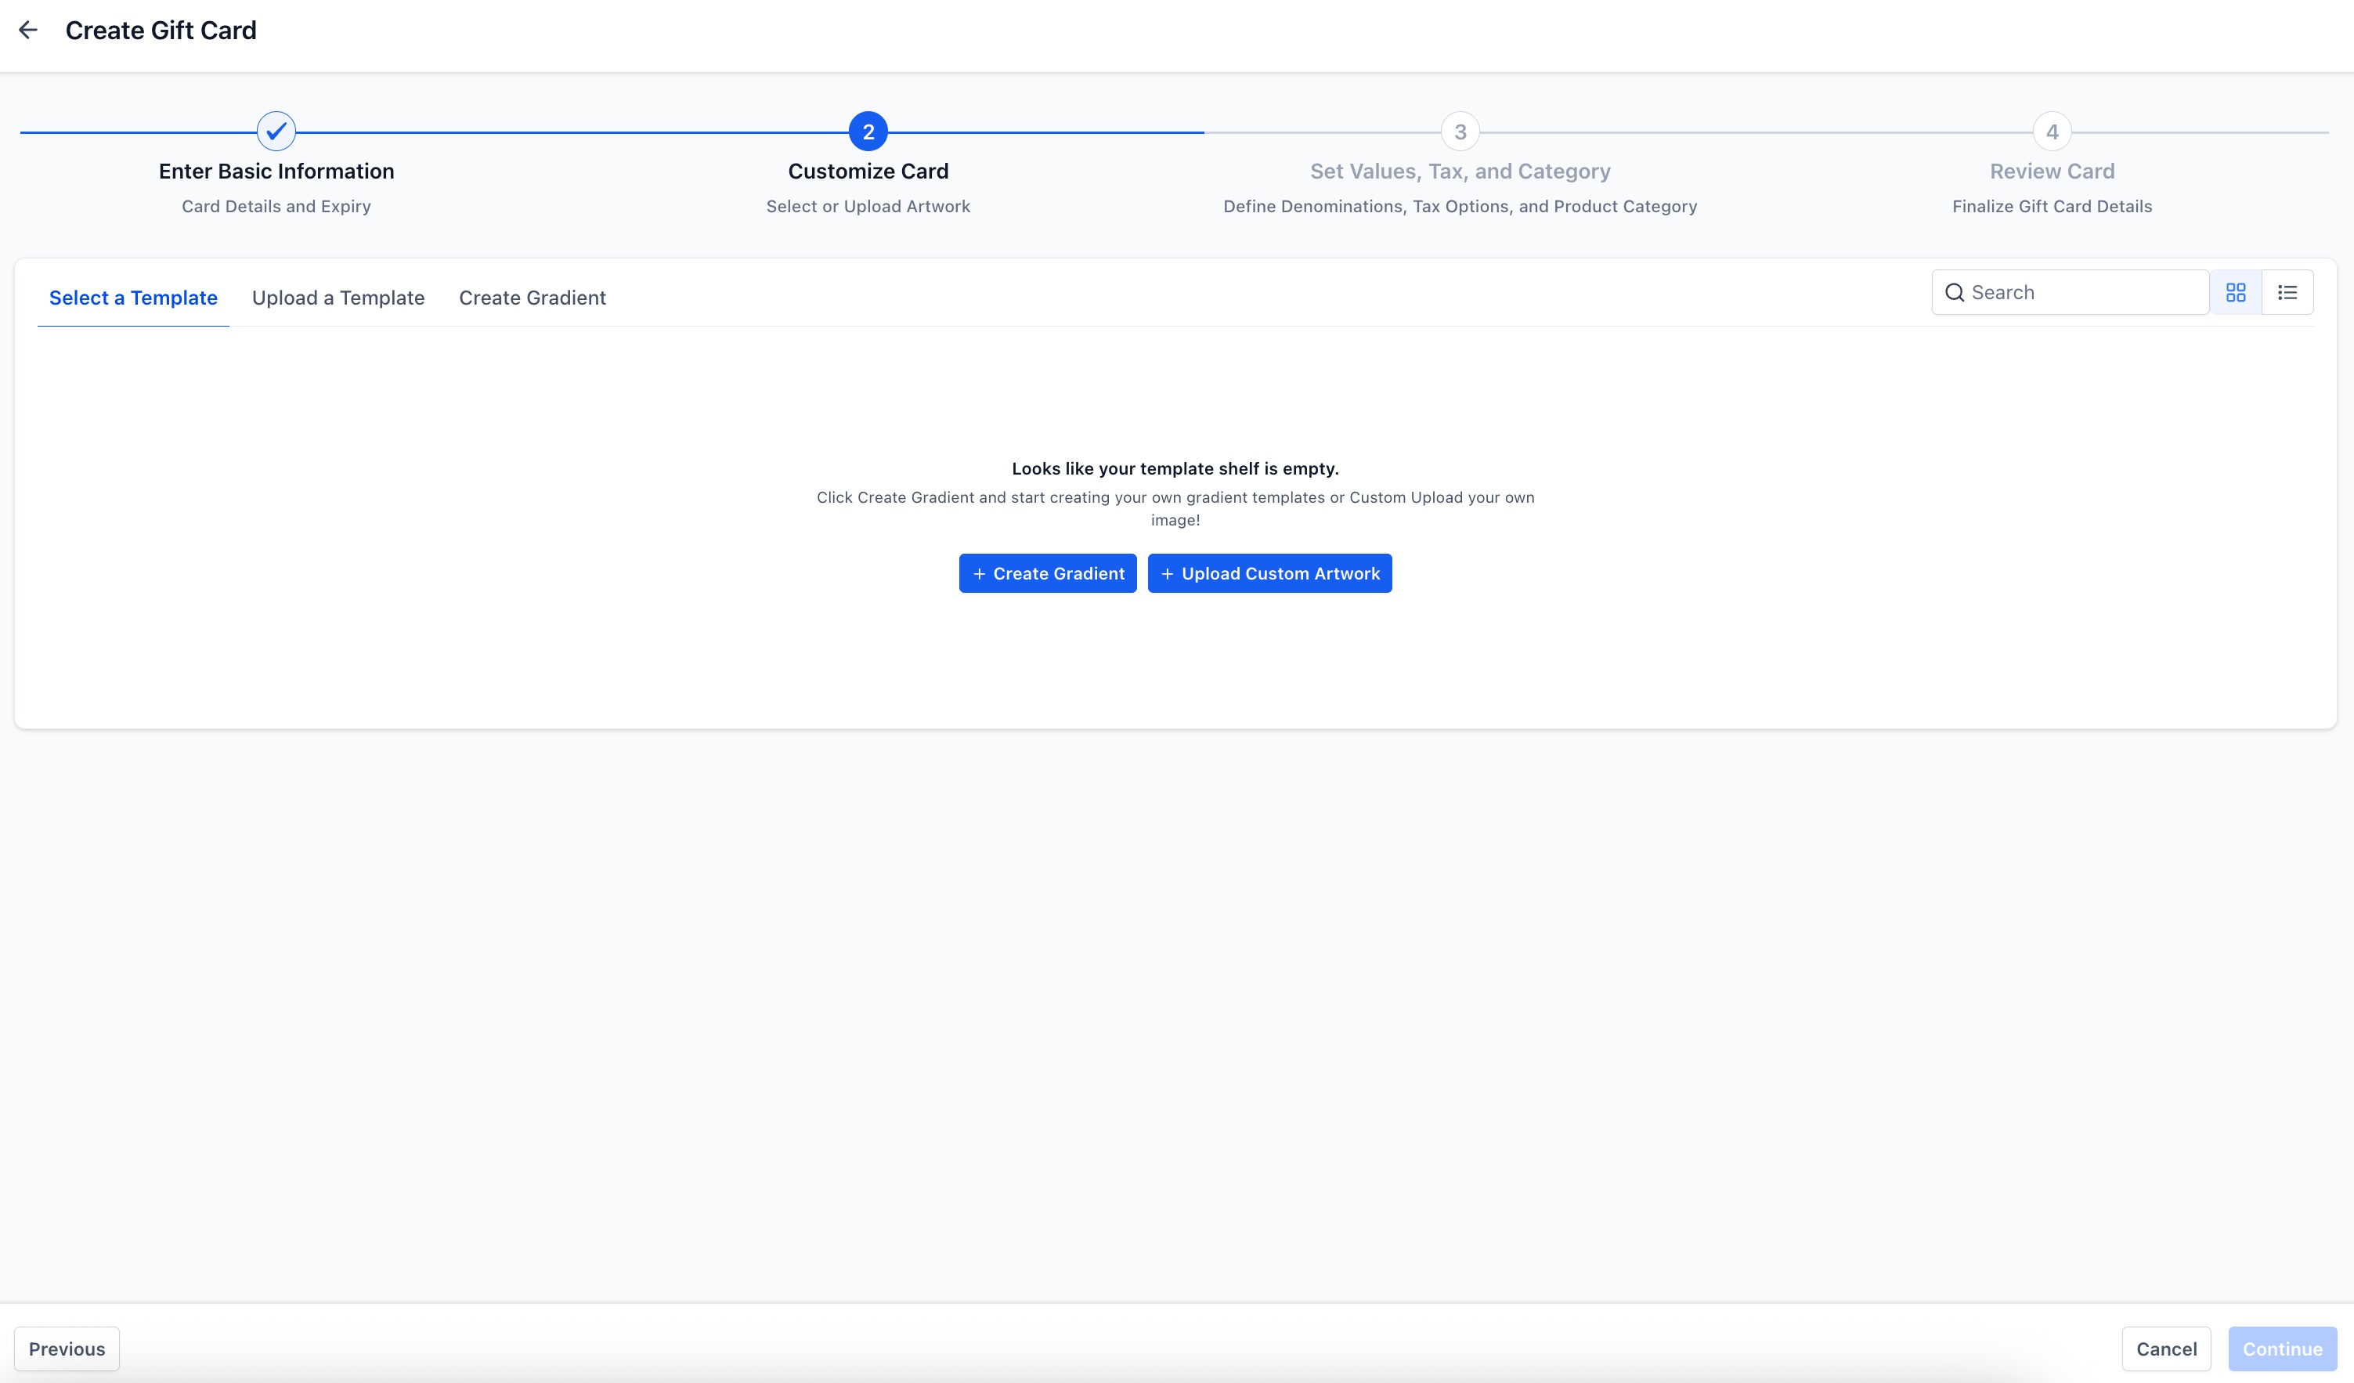Focus the template Search field
The height and width of the screenshot is (1383, 2354).
pyautogui.click(x=2083, y=292)
